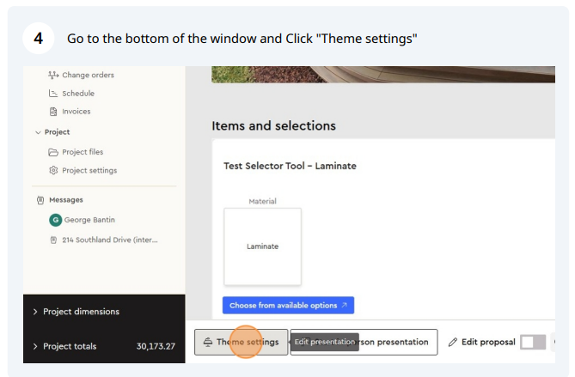
Task: Click the Messages icon in sidebar
Action: click(40, 200)
